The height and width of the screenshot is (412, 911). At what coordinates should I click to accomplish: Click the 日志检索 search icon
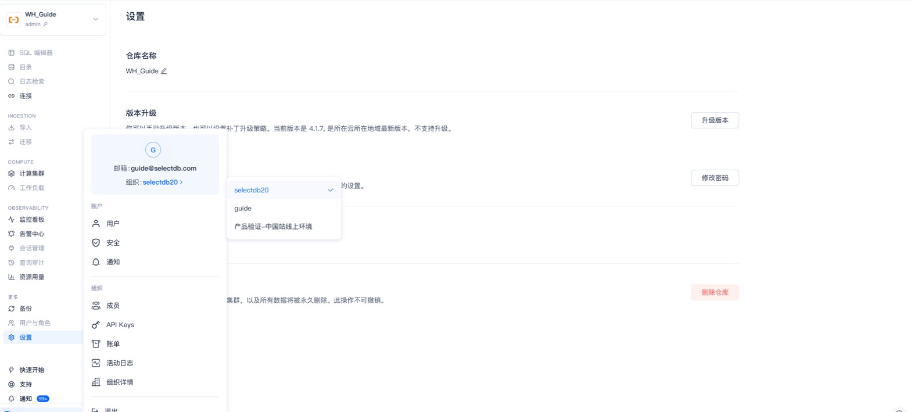(11, 81)
